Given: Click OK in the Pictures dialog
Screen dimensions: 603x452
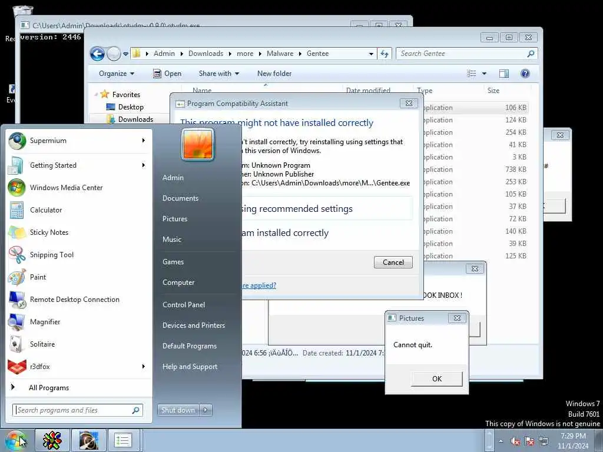Looking at the screenshot, I should [437, 378].
